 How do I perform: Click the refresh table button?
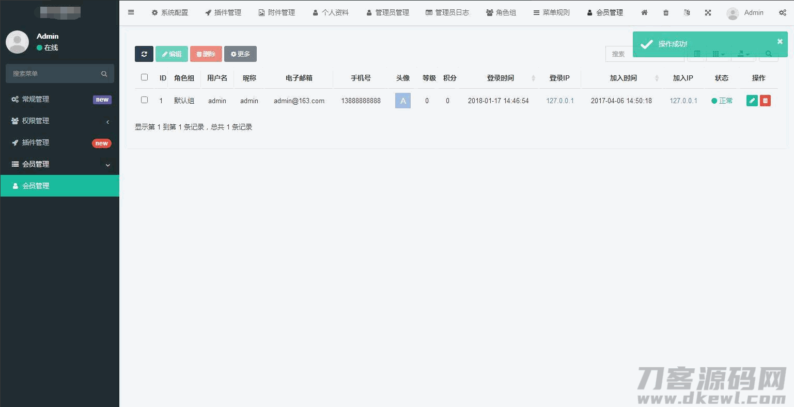click(x=144, y=54)
